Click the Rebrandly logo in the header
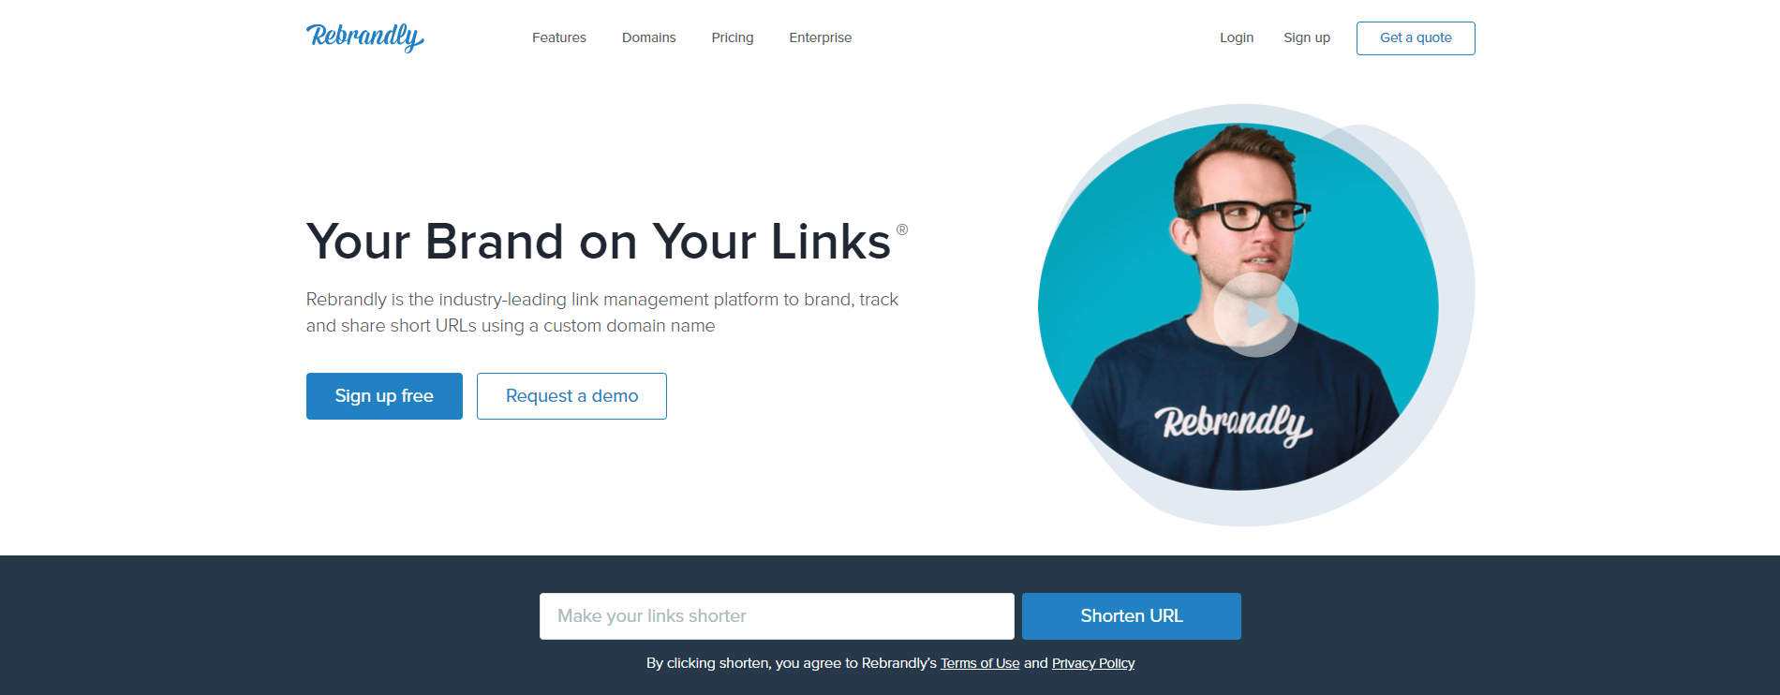The width and height of the screenshot is (1780, 695). (364, 37)
